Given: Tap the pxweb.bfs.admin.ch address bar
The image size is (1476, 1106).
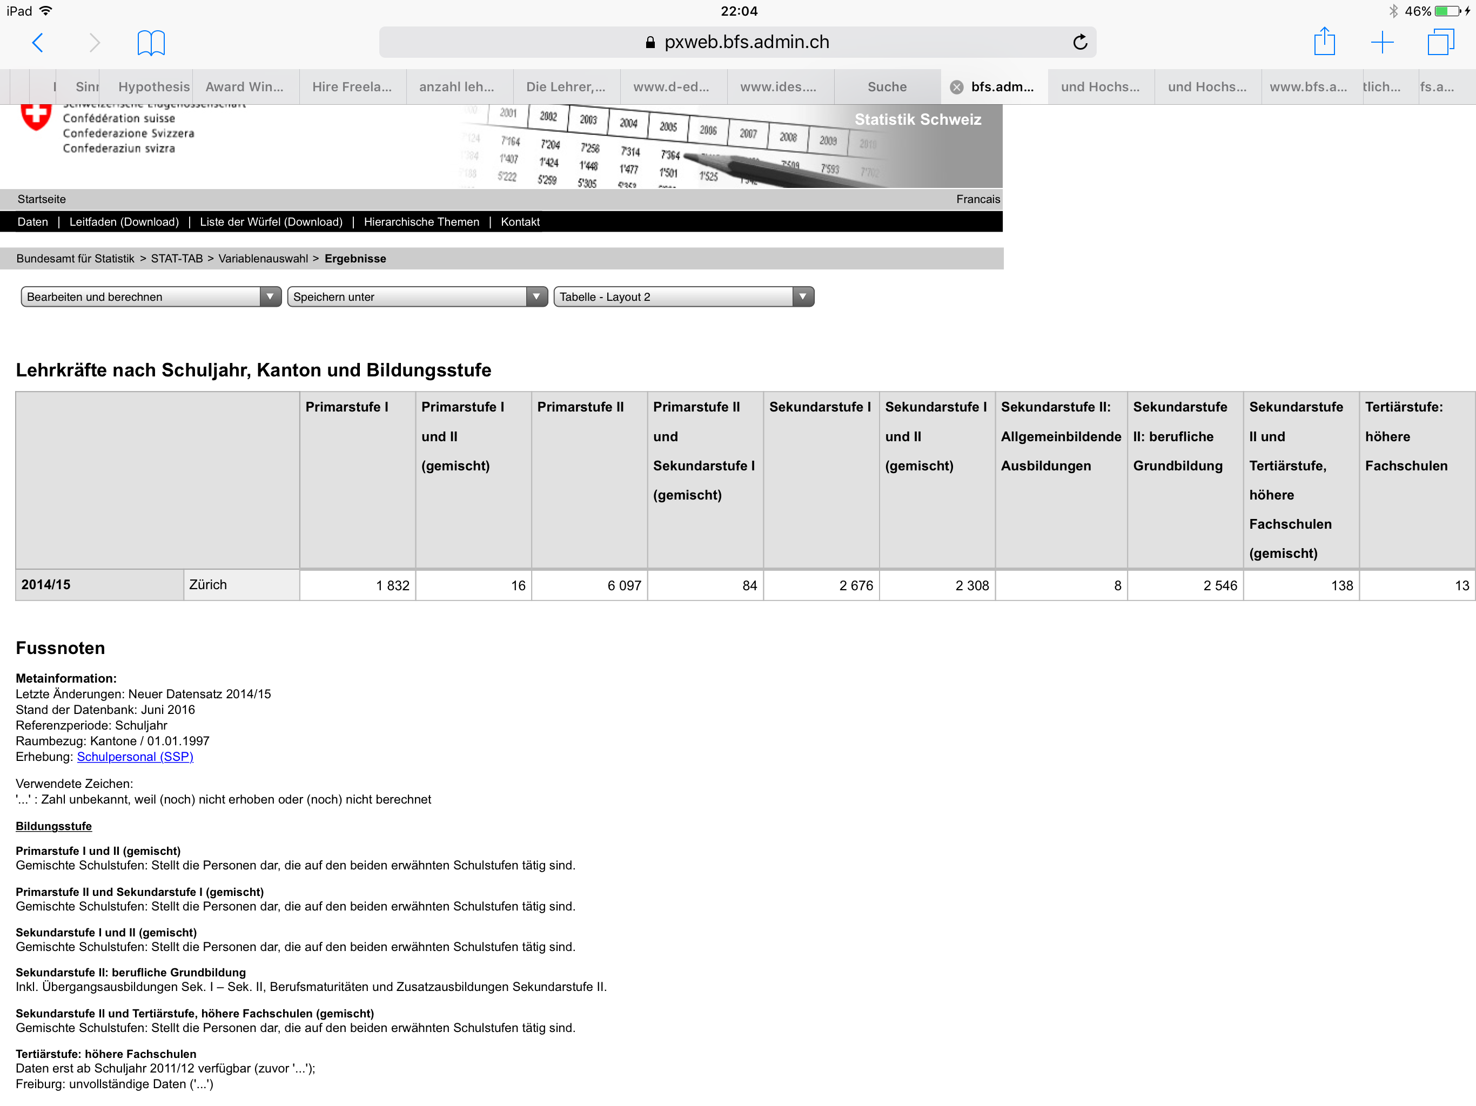Looking at the screenshot, I should [x=737, y=42].
